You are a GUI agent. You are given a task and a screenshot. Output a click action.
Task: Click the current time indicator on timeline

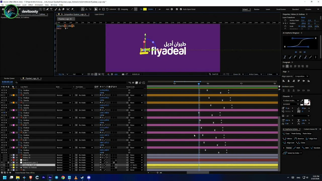[x=199, y=84]
